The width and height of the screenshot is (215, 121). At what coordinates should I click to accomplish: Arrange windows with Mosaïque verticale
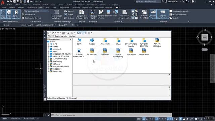(x=178, y=15)
